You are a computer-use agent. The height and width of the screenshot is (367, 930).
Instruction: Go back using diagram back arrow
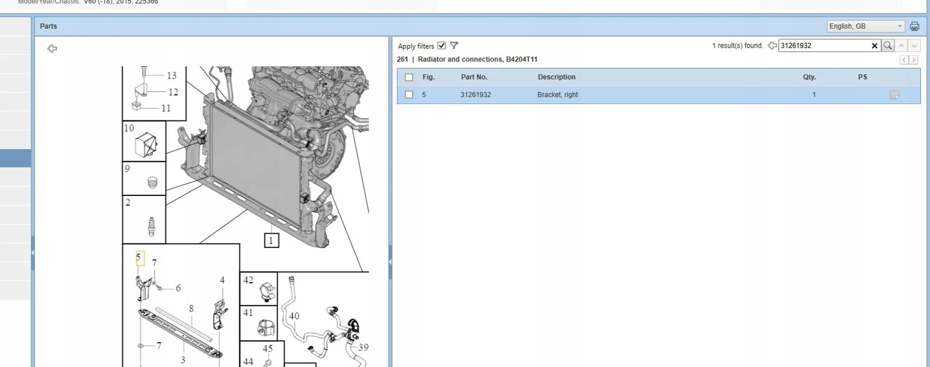click(x=52, y=49)
